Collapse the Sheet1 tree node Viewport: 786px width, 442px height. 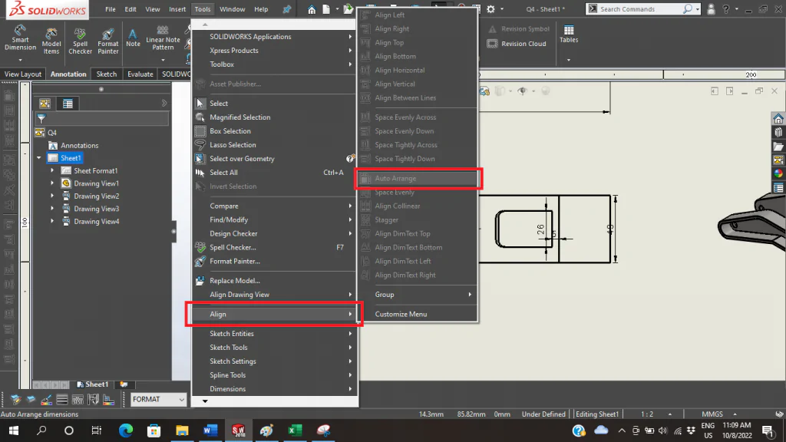(x=39, y=158)
